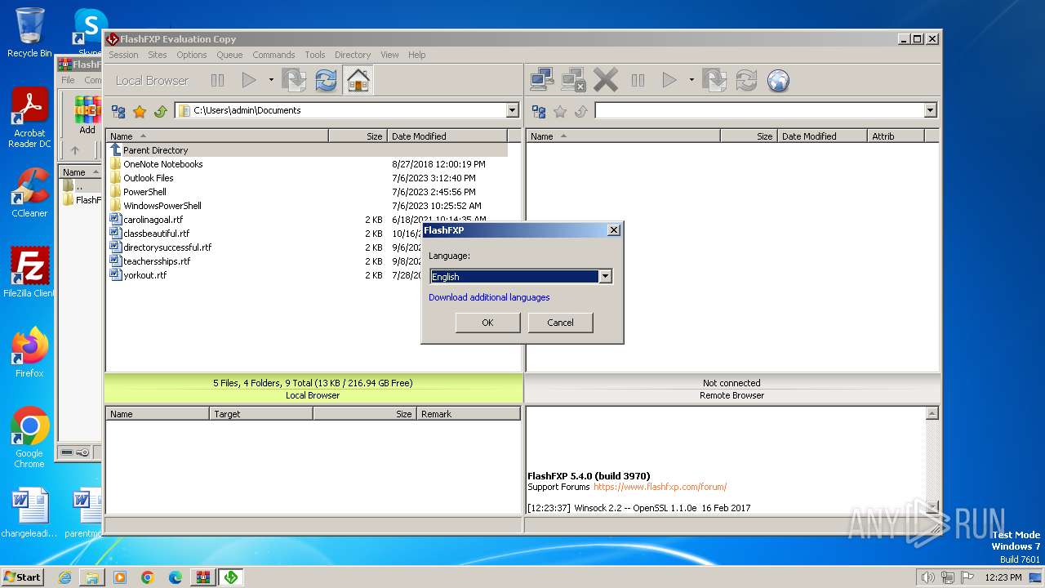This screenshot has height=588, width=1045.
Task: Click the remote refresh icon
Action: click(746, 80)
